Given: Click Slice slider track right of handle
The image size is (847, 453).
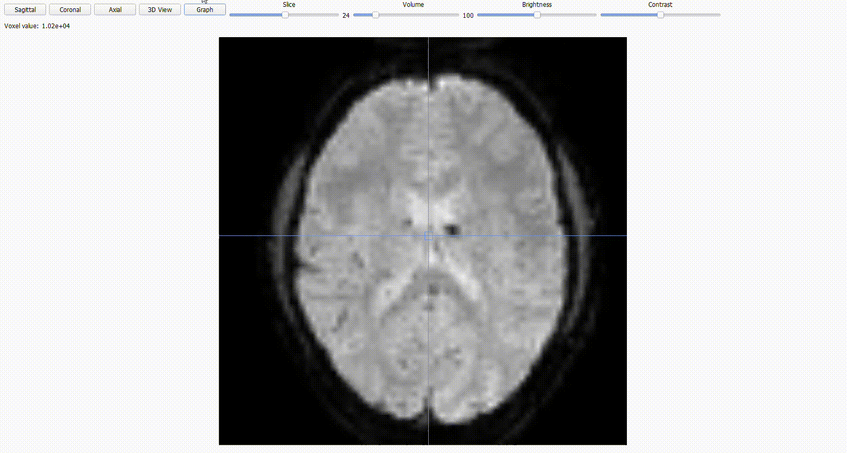Looking at the screenshot, I should 314,15.
